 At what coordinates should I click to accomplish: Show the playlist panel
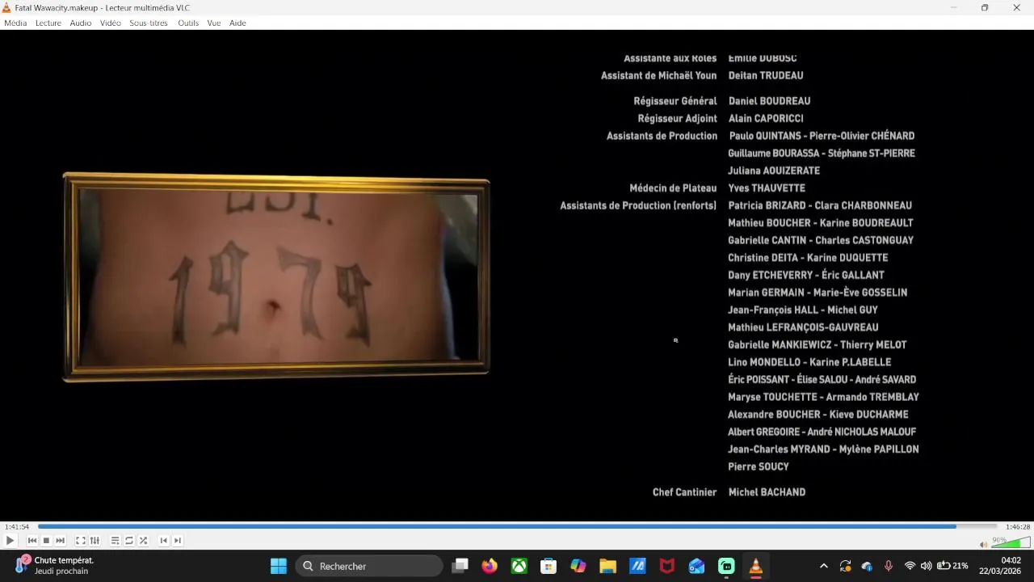tap(115, 541)
